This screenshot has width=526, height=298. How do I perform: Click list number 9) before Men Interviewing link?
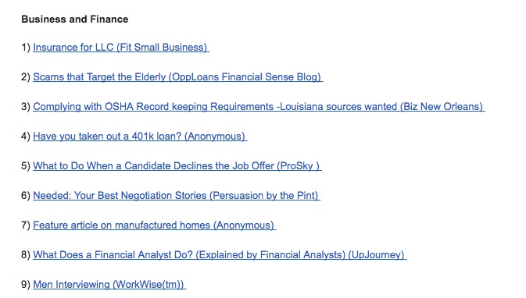26,285
